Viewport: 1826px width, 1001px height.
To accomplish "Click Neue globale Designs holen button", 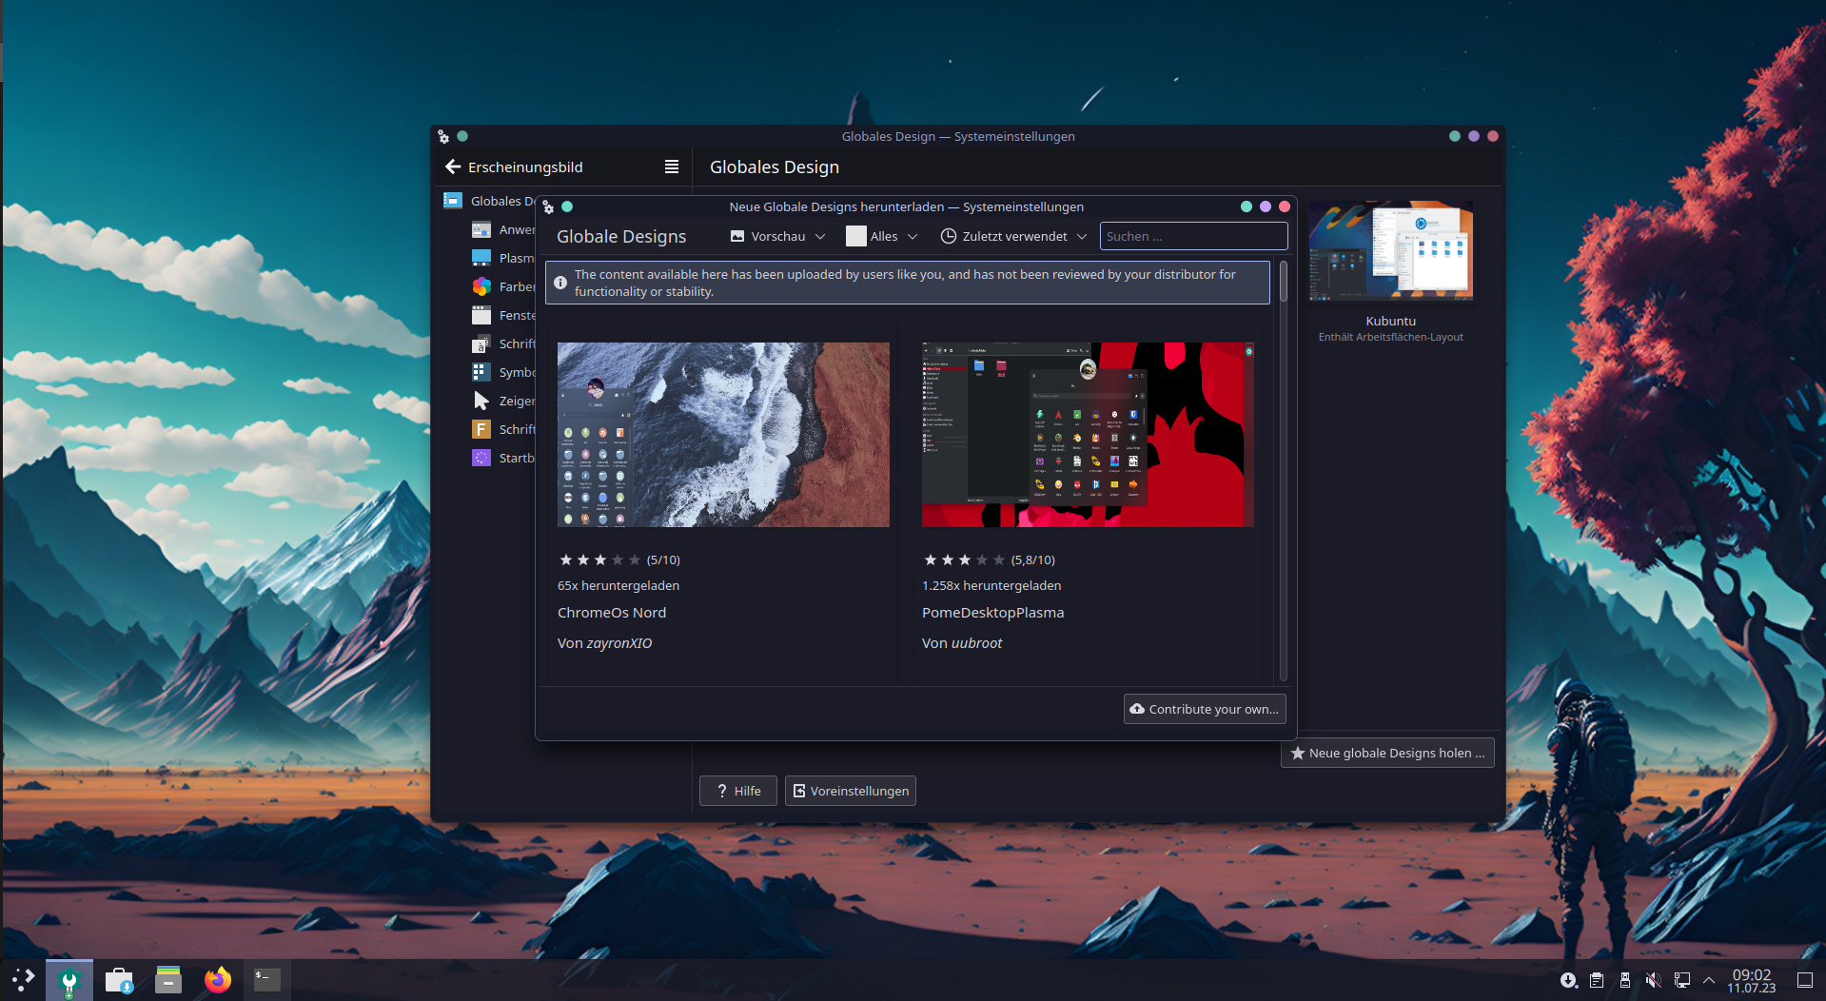I will coord(1387,753).
